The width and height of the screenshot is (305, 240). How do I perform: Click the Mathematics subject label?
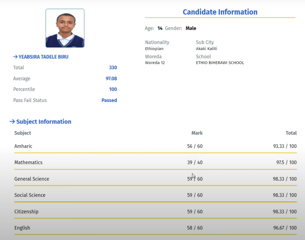[28, 162]
